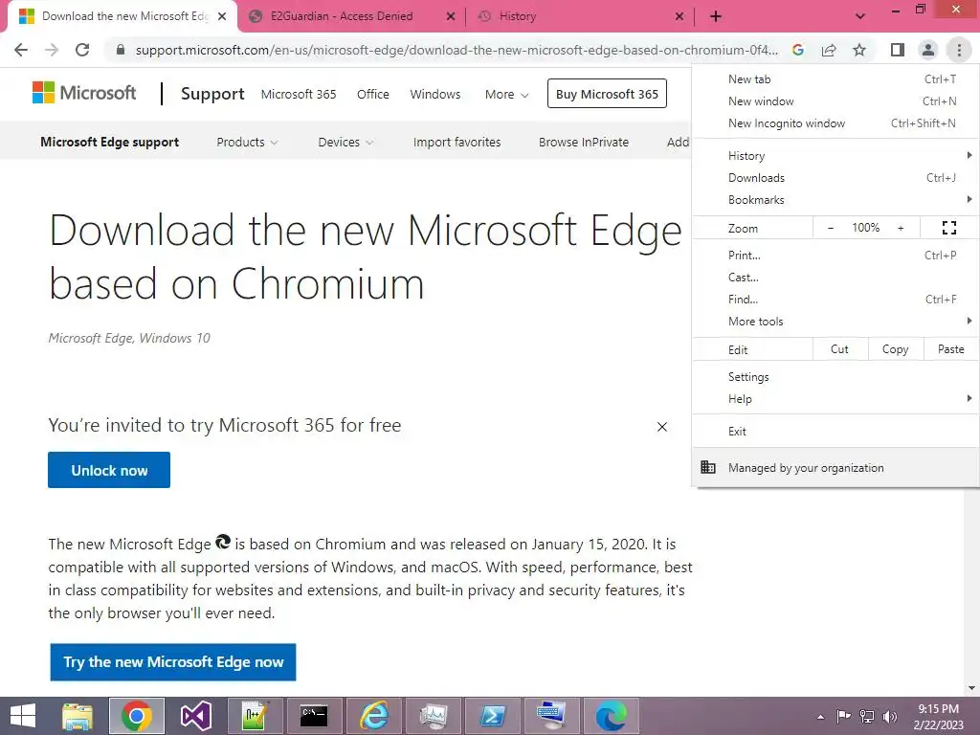Close the Chrome three-dot menu

tap(959, 50)
